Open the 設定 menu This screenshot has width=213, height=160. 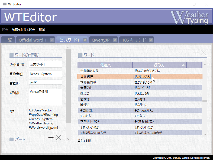pos(42,29)
